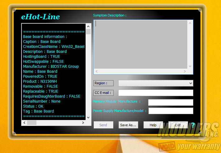Click the 'Region :' label box
The height and width of the screenshot is (153, 221).
[x=103, y=83]
